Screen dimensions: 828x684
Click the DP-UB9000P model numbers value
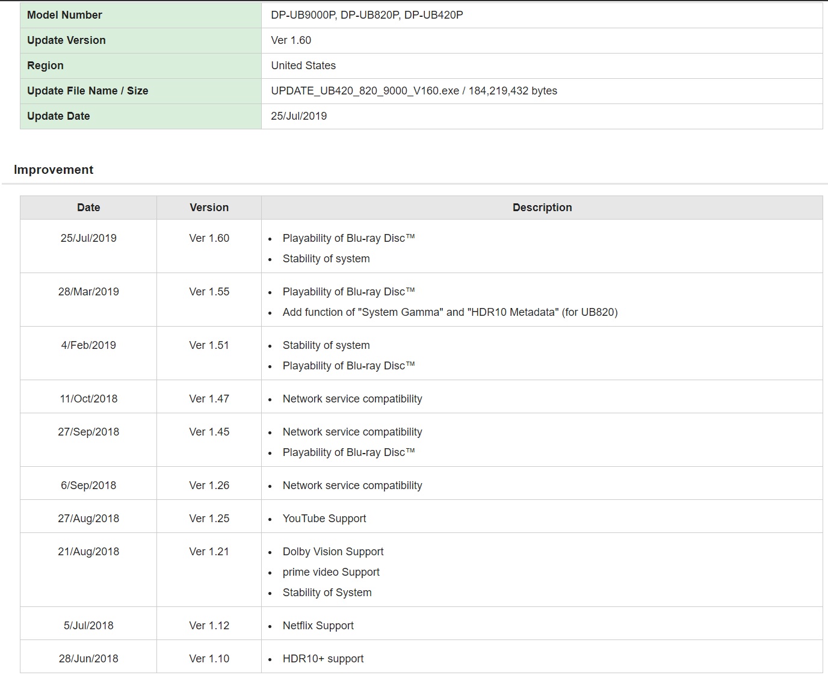point(366,15)
